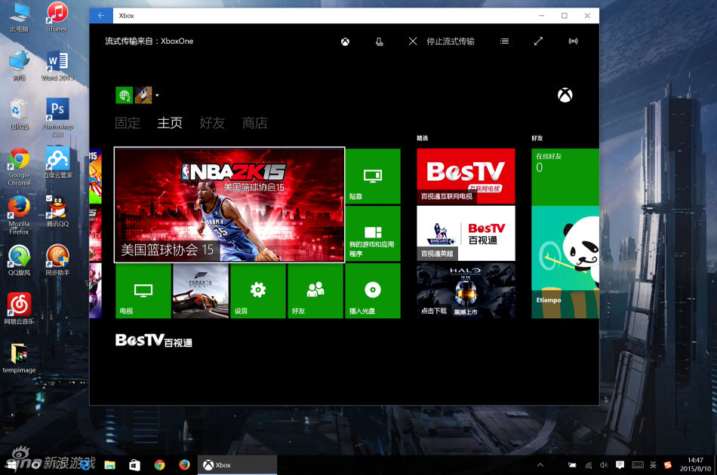Viewport: 717px width, 475px height.
Task: Click the 插入光盘 disc tile
Action: [x=372, y=291]
